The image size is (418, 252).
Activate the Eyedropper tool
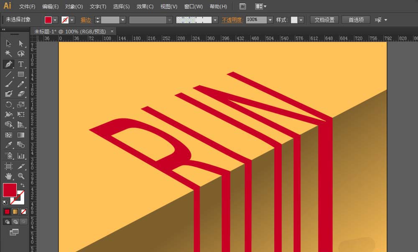coord(8,145)
